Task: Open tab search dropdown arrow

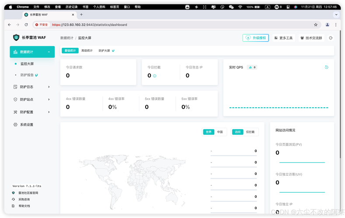Action: tap(336, 15)
